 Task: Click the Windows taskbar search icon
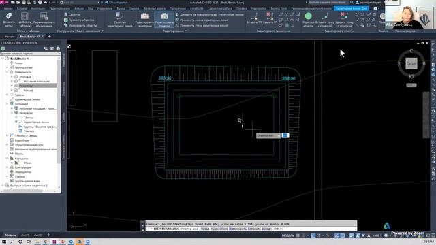pyautogui.click(x=12, y=242)
